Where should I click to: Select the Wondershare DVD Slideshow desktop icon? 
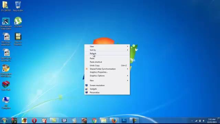pos(6,71)
